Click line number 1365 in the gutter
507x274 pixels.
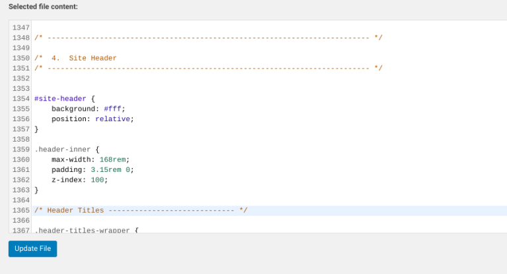tap(21, 210)
